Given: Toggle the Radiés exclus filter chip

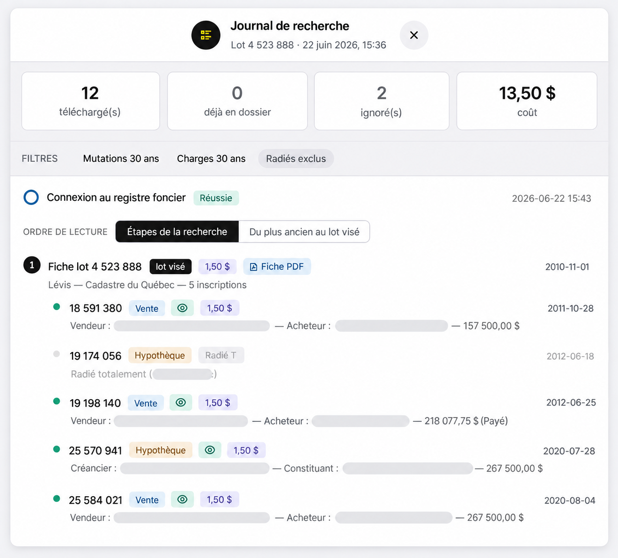Looking at the screenshot, I should [x=296, y=159].
